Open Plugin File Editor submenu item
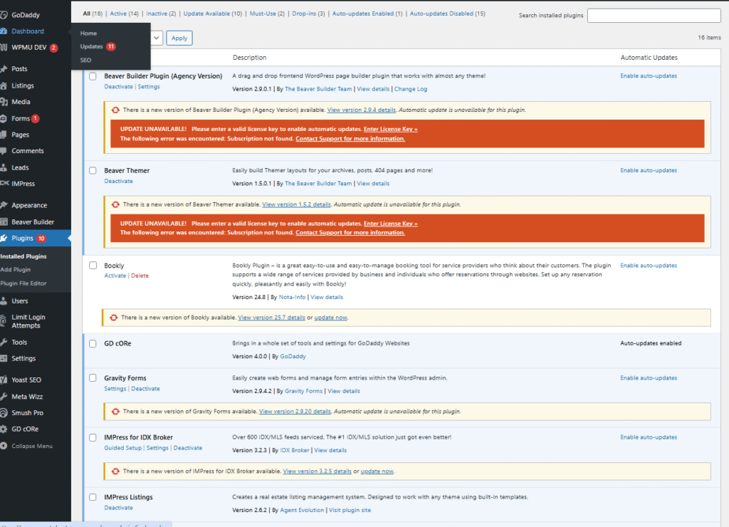This screenshot has width=729, height=527. pyautogui.click(x=23, y=283)
